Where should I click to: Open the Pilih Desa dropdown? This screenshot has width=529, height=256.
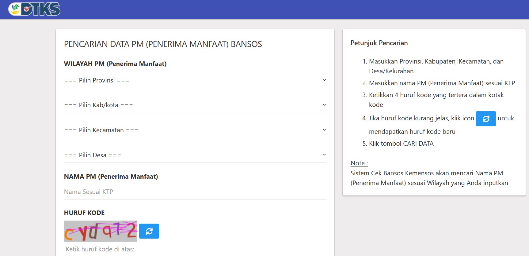(195, 155)
